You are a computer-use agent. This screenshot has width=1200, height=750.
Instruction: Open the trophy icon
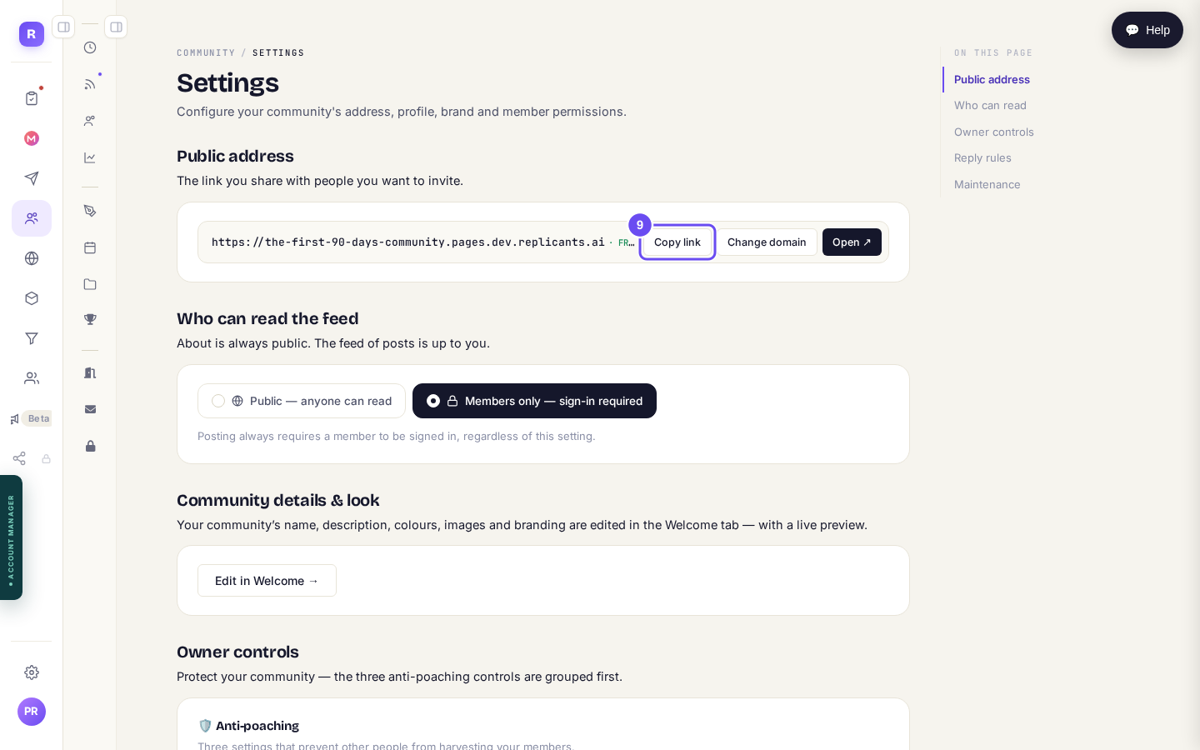tap(90, 319)
